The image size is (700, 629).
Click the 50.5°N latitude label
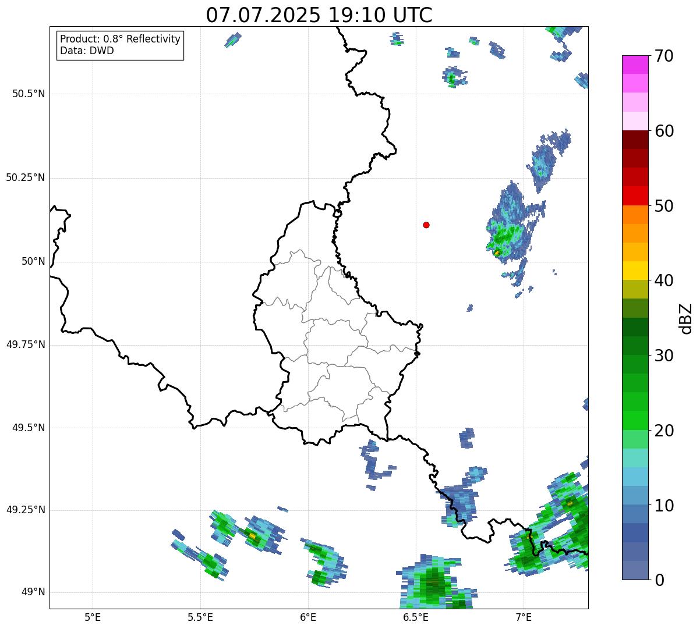(29, 94)
